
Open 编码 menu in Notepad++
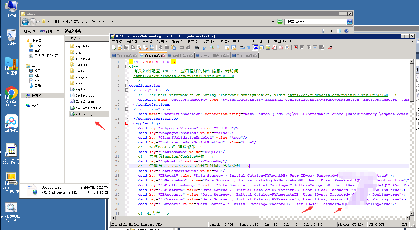coord(178,42)
